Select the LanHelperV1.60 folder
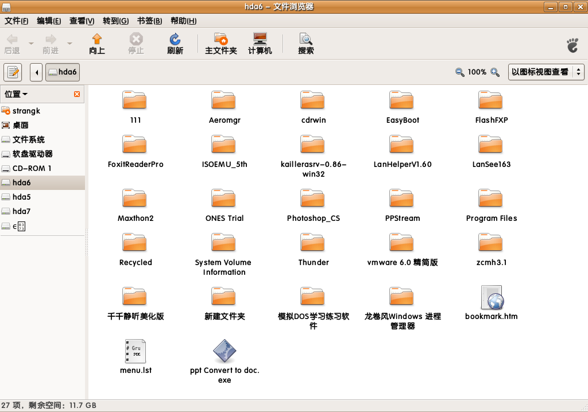 pyautogui.click(x=401, y=145)
